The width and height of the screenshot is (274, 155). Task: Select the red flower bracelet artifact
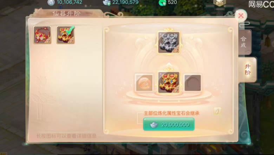[x=42, y=35]
